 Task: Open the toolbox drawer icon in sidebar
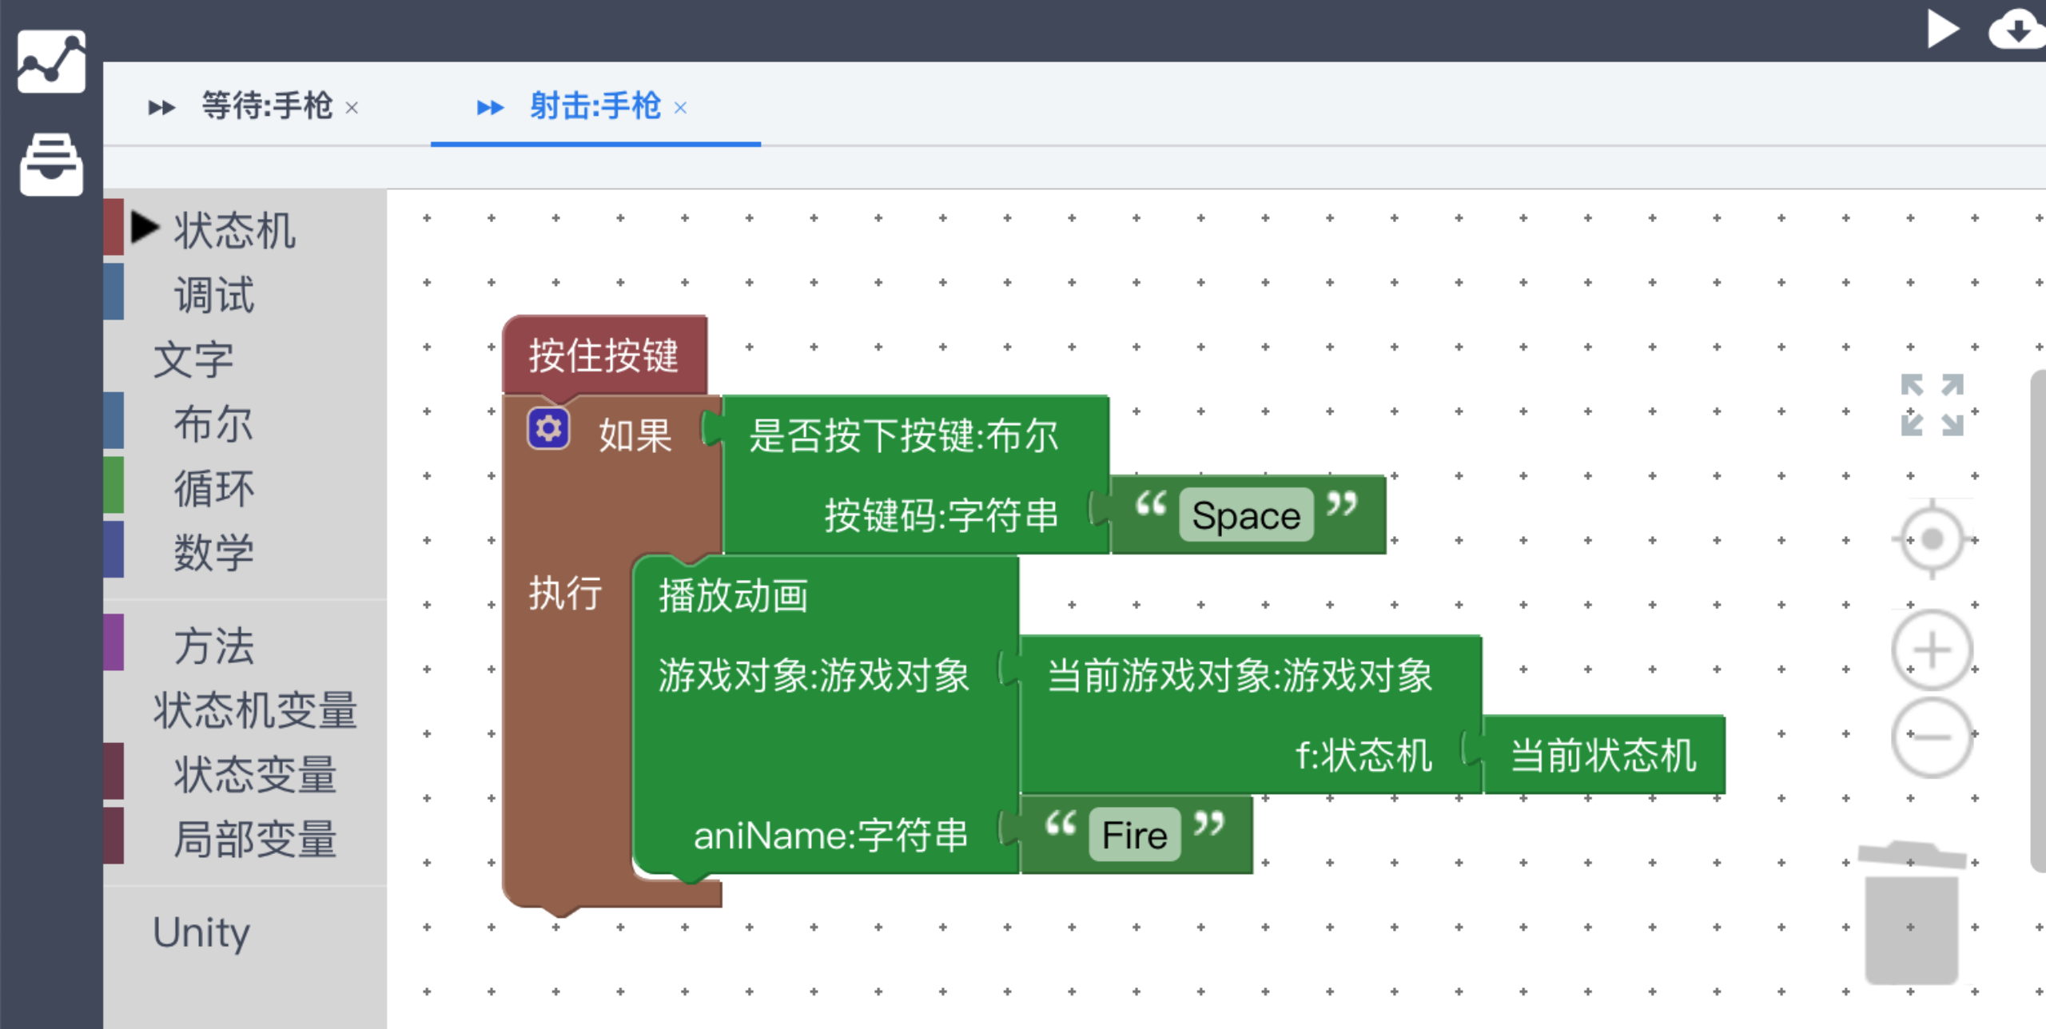pos(51,165)
